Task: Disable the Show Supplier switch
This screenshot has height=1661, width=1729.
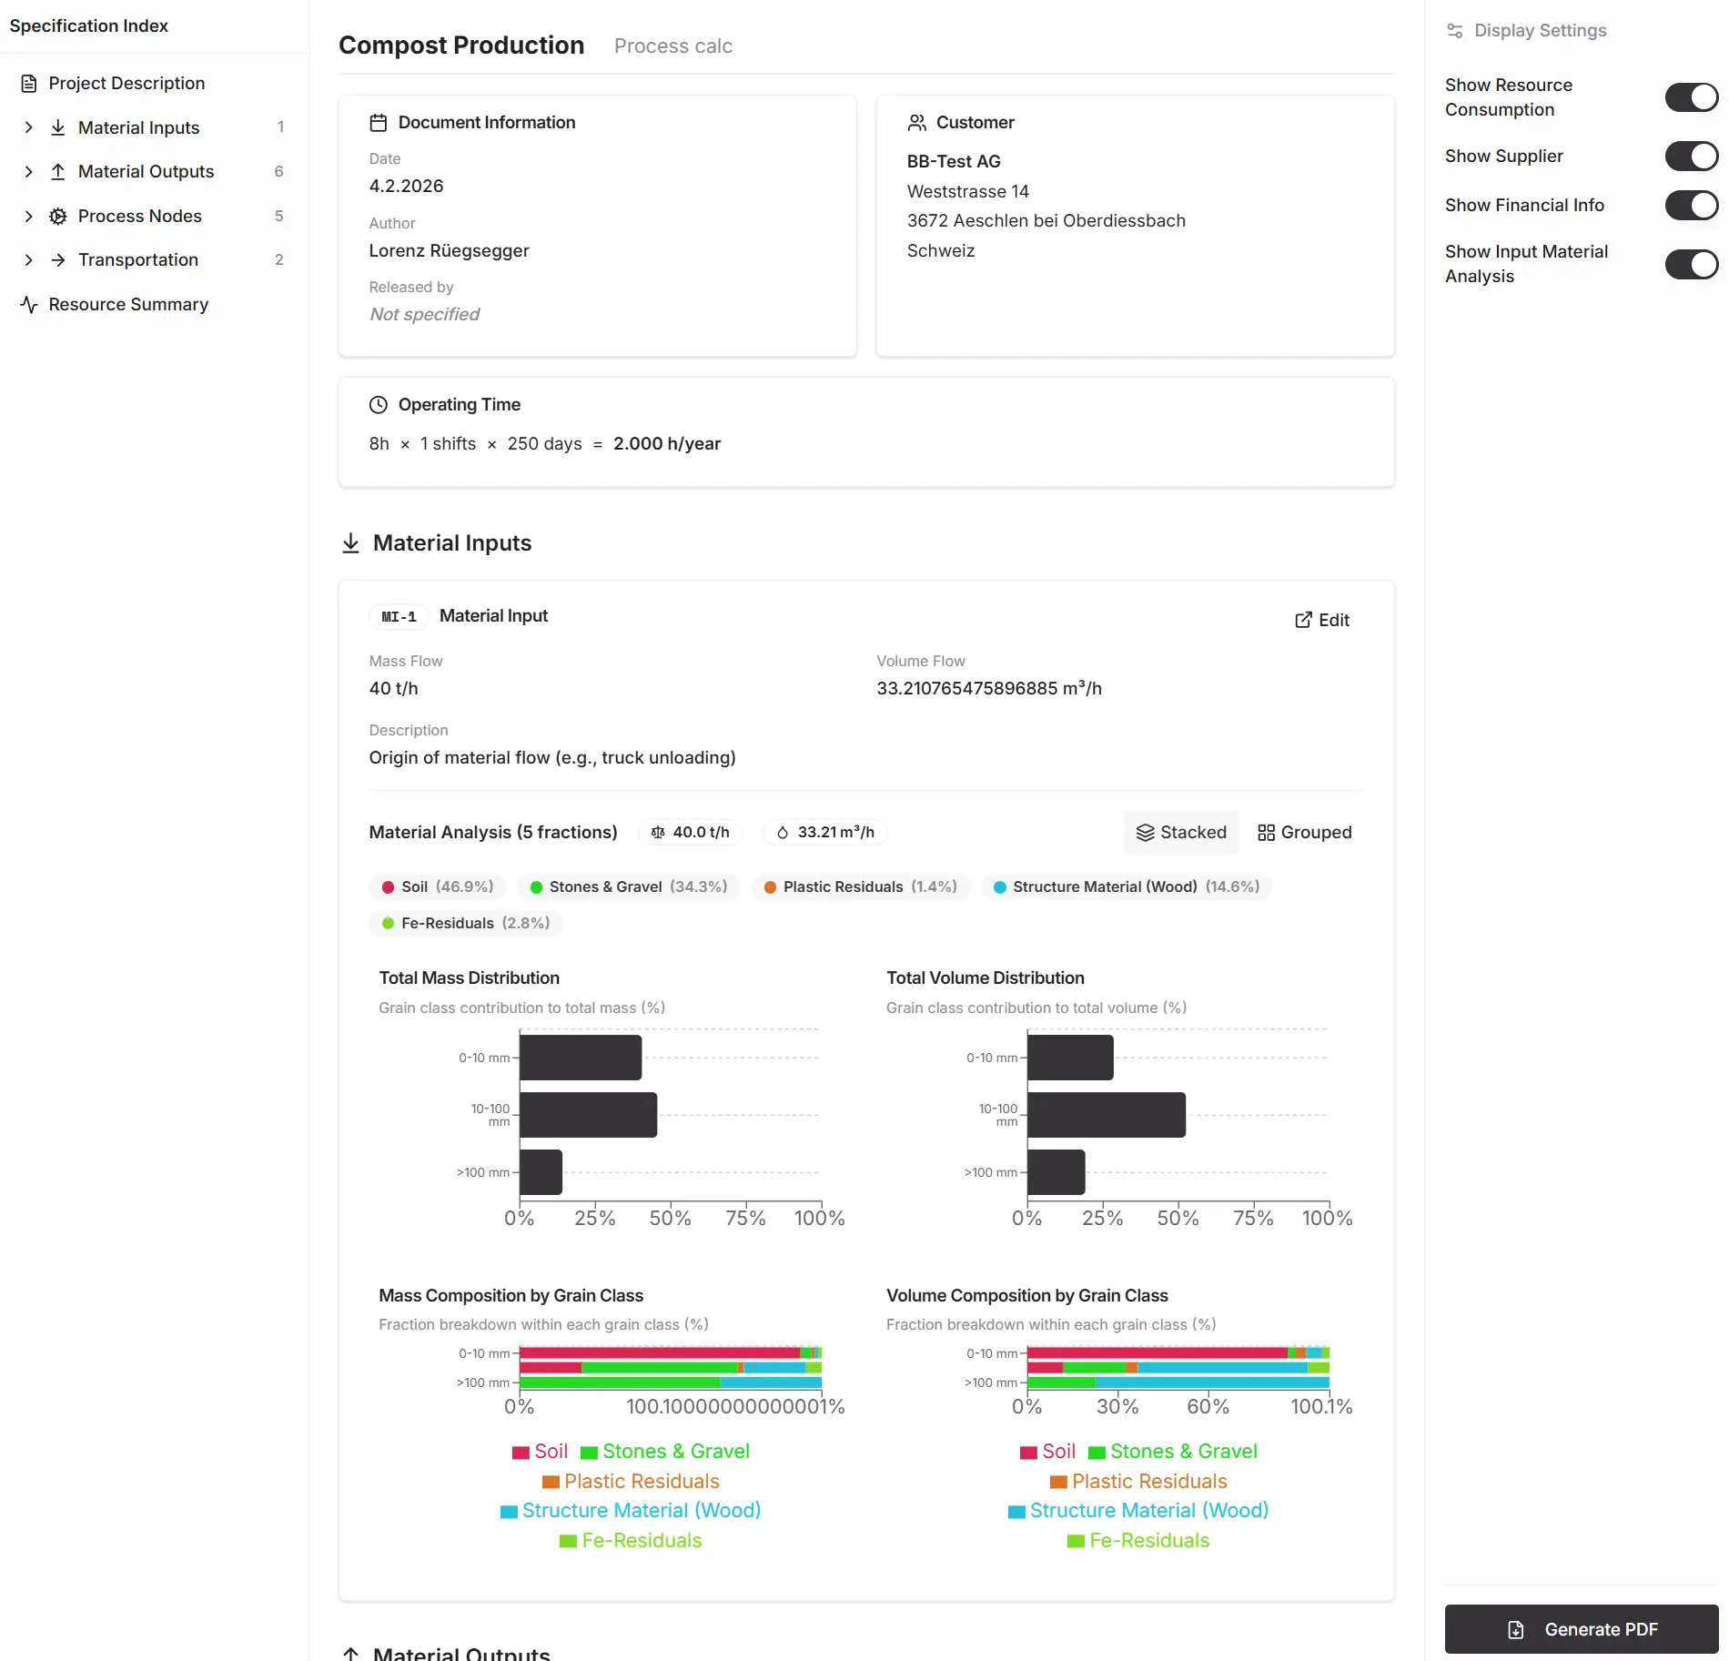Action: (x=1691, y=157)
